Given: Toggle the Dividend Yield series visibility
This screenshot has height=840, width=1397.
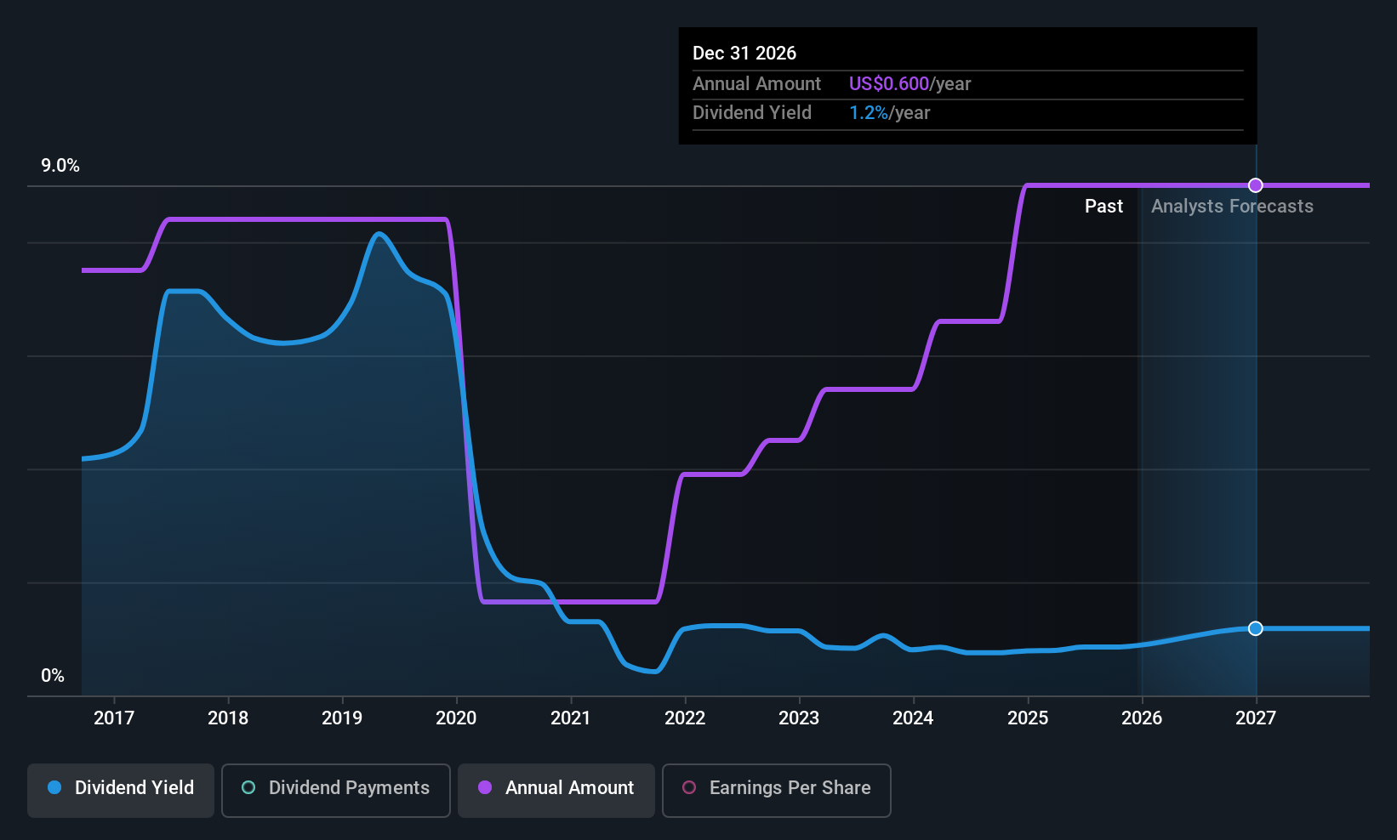Looking at the screenshot, I should click(120, 790).
